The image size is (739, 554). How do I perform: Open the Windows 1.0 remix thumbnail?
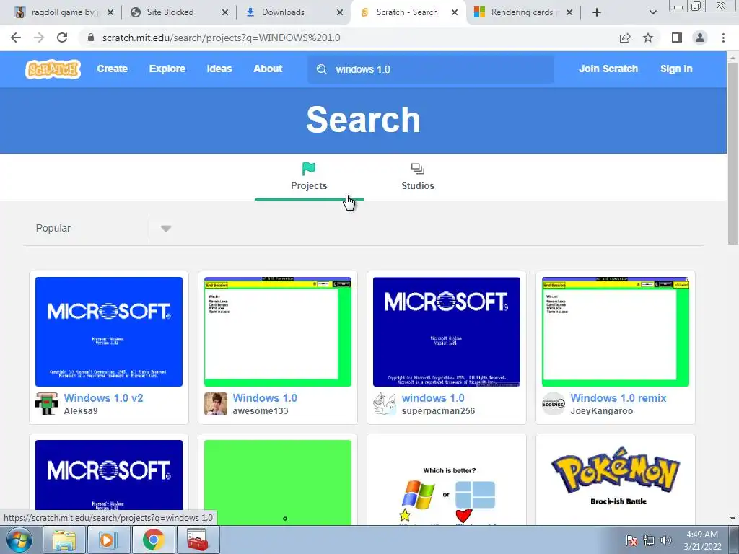point(616,332)
